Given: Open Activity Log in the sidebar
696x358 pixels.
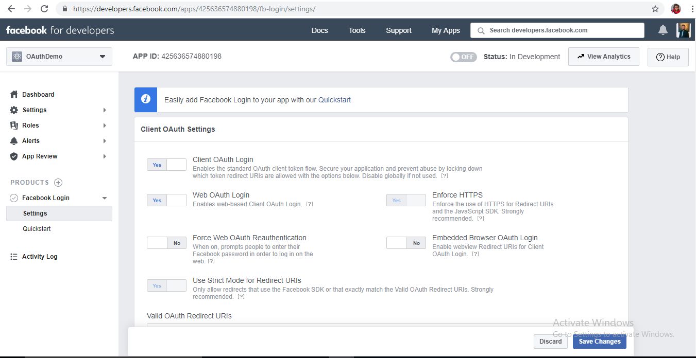Looking at the screenshot, I should point(40,257).
